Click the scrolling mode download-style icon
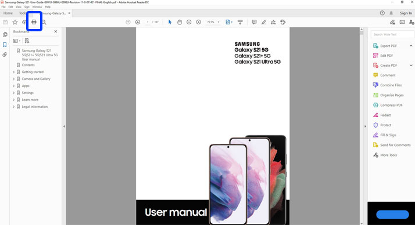 click(x=240, y=22)
